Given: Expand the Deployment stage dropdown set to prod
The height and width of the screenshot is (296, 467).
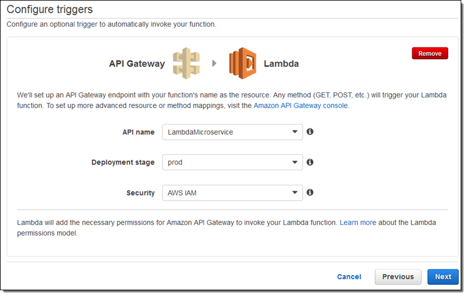Looking at the screenshot, I should tap(232, 163).
